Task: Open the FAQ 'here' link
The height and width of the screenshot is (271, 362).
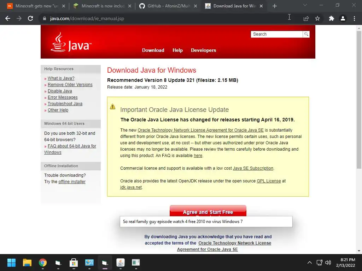Action: pyautogui.click(x=198, y=156)
